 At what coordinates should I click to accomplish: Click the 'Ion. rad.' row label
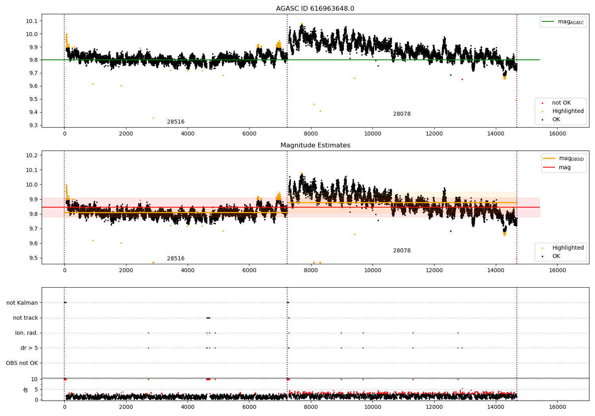click(27, 333)
